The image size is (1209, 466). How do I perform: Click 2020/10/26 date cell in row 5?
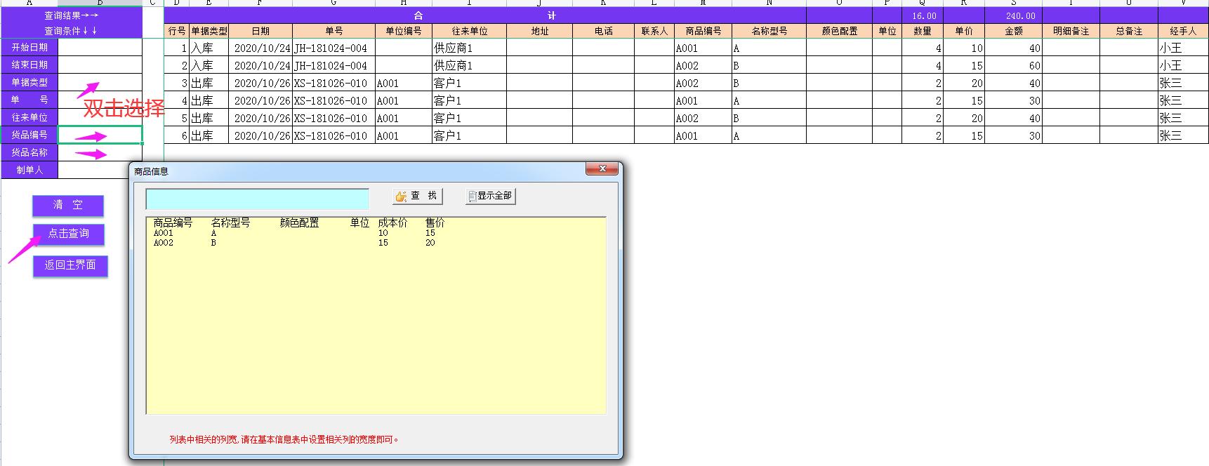[x=260, y=118]
